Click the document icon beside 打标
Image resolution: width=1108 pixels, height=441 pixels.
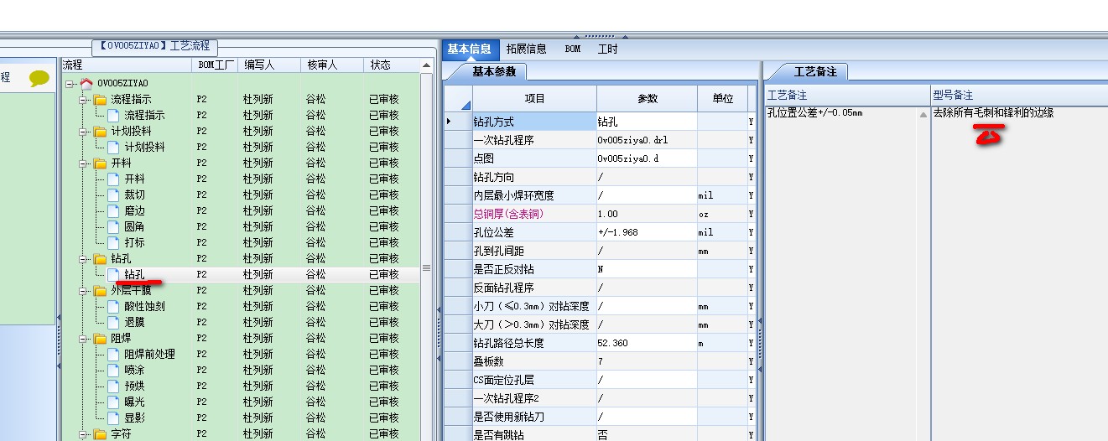114,243
